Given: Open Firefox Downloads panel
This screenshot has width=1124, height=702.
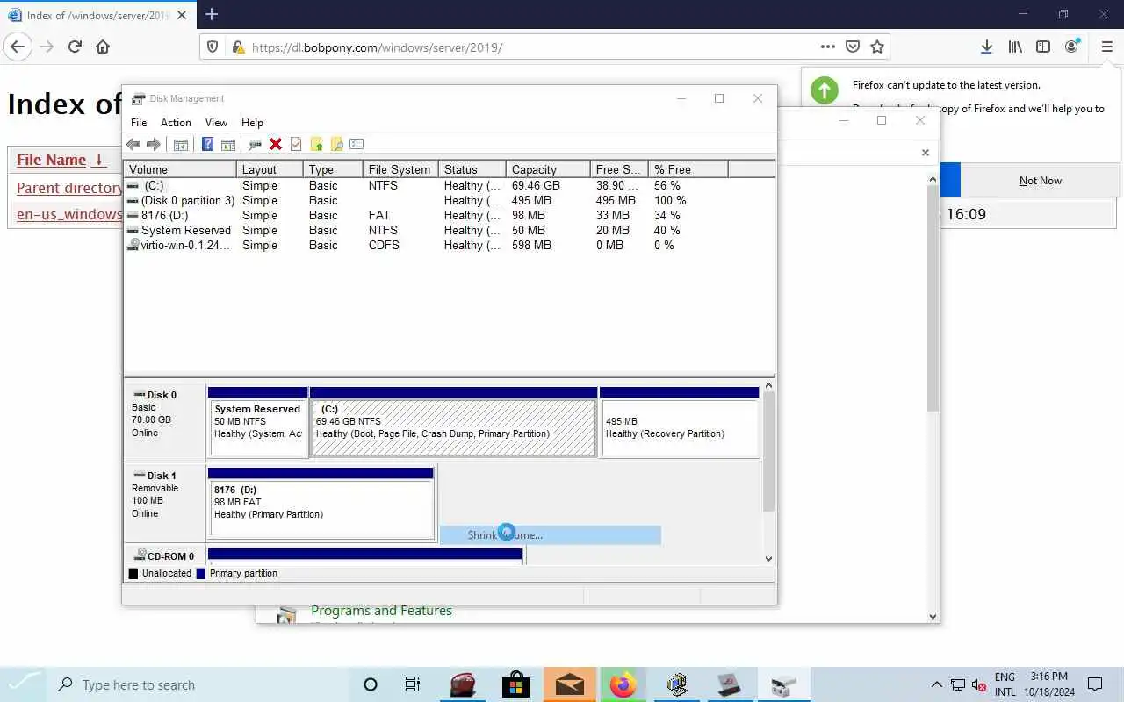Looking at the screenshot, I should [x=987, y=47].
